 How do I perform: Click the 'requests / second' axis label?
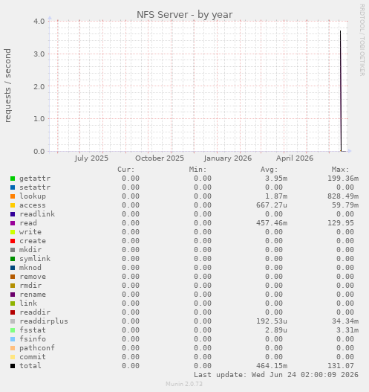(x=8, y=86)
